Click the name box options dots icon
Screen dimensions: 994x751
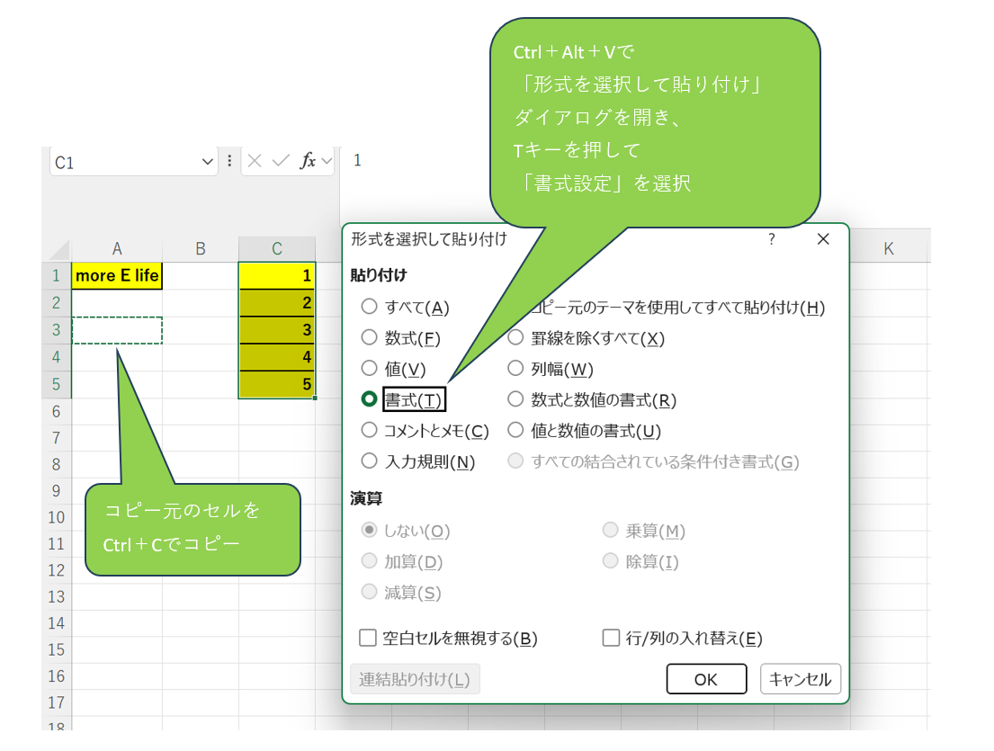(x=229, y=161)
